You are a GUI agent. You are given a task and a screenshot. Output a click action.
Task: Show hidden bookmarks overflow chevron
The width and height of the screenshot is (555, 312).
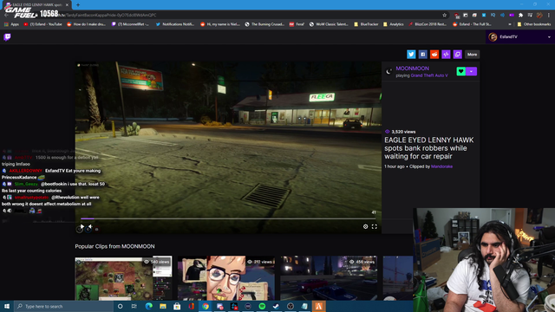point(510,24)
